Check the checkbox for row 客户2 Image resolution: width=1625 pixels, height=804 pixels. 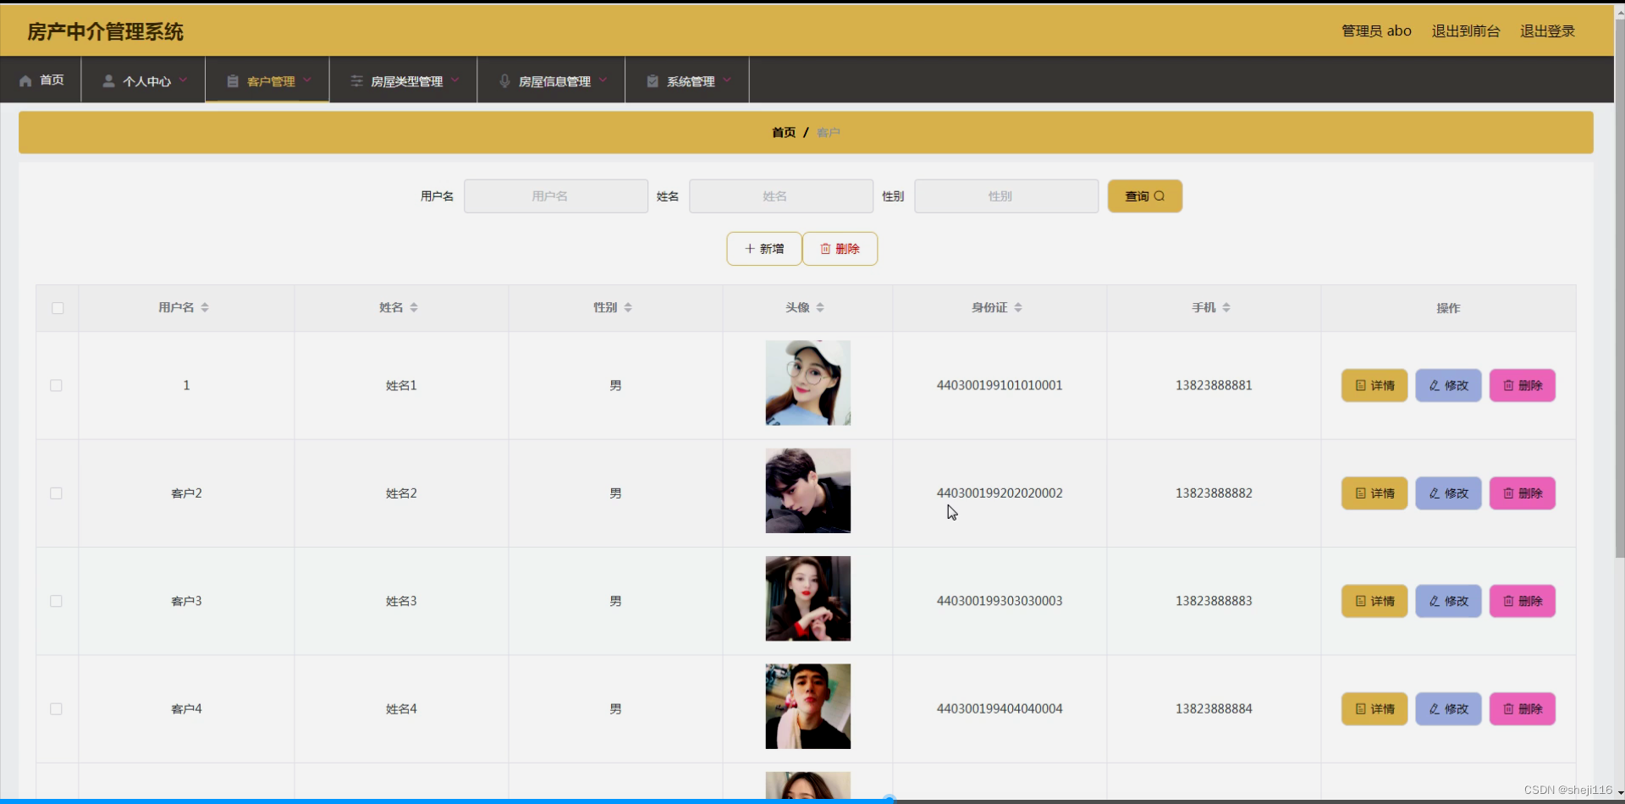[x=56, y=493]
